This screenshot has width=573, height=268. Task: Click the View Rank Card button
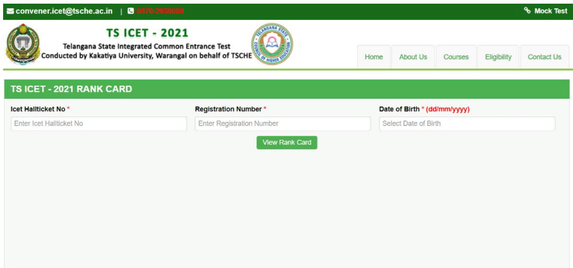287,143
